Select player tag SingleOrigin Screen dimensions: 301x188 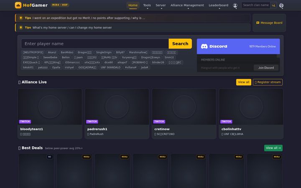[x=104, y=52]
